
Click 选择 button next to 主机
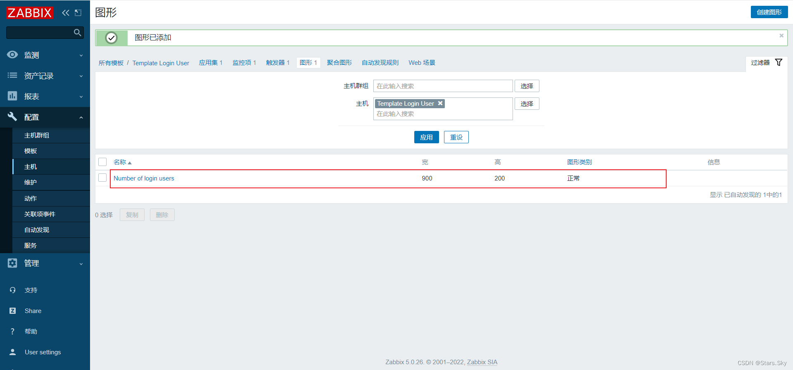tap(527, 104)
